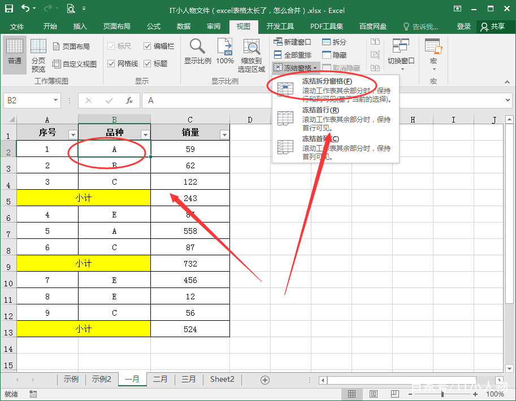The image size is (516, 401).
Task: Click Insert Function fx icon
Action: pyautogui.click(x=129, y=101)
